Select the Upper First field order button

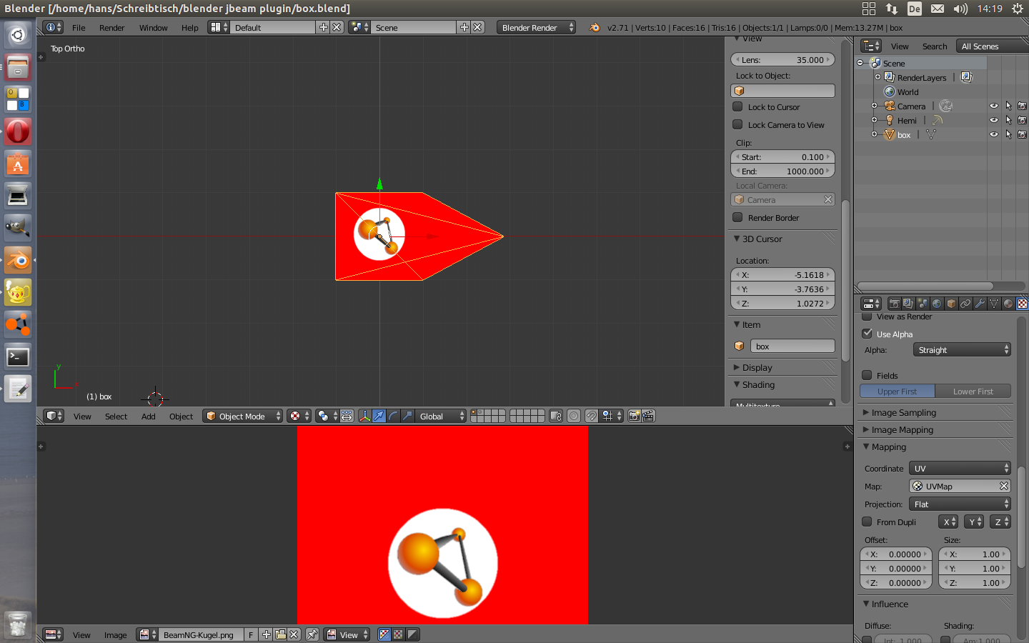(898, 391)
